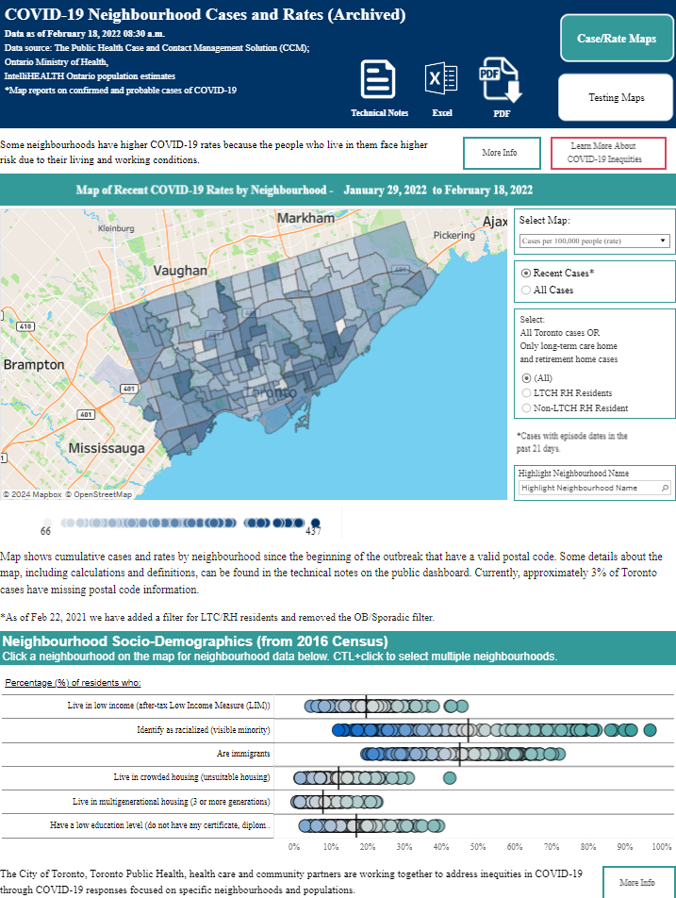Choose LTCH RH Residents radio option
The width and height of the screenshot is (676, 898).
(x=526, y=392)
